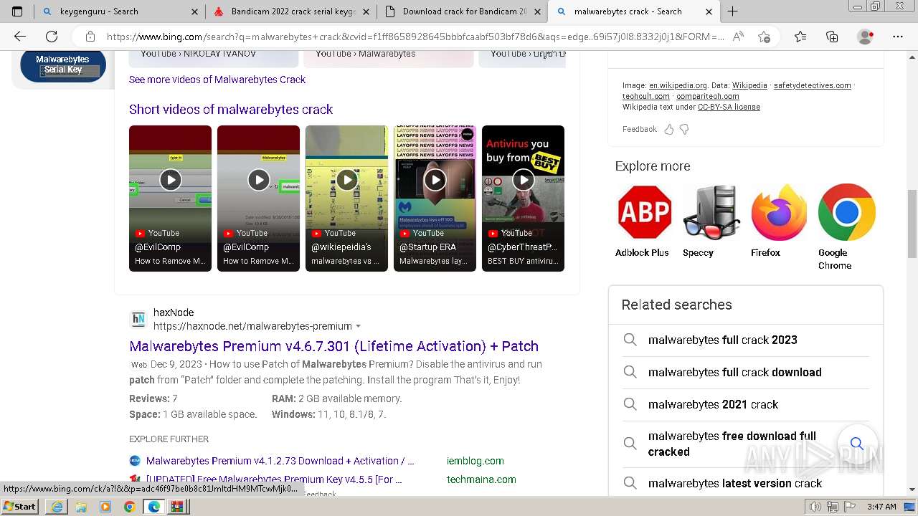Viewport: 918px width, 516px height.
Task: Open Internet Explorer in taskbar
Action: point(57,507)
